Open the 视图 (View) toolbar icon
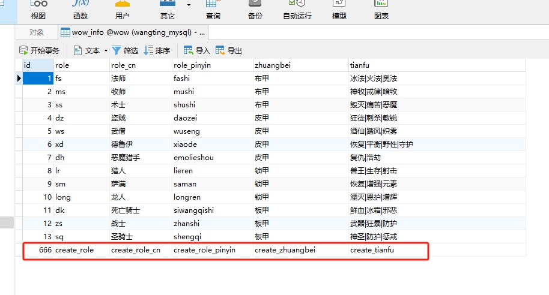 pos(38,10)
